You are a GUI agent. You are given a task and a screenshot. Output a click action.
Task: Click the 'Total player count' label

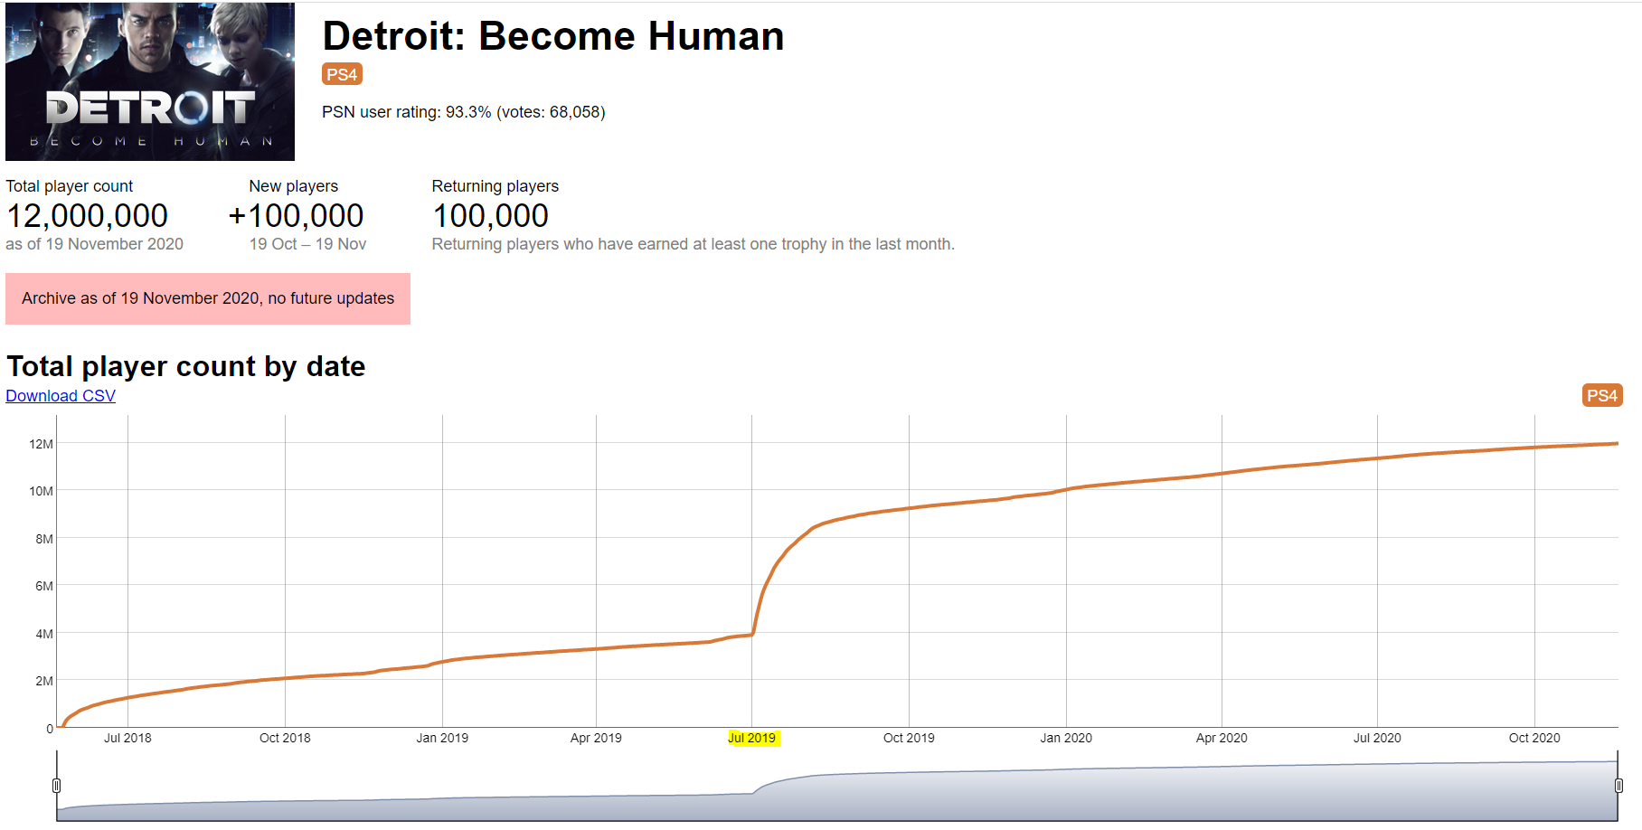click(x=70, y=186)
